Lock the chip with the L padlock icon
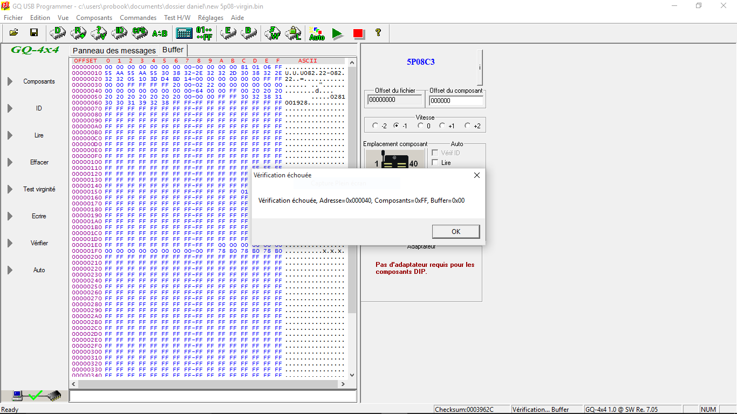Viewport: 737px width, 414px height. coord(293,33)
